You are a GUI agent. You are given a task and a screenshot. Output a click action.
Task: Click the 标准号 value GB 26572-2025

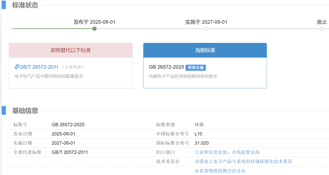pyautogui.click(x=68, y=125)
